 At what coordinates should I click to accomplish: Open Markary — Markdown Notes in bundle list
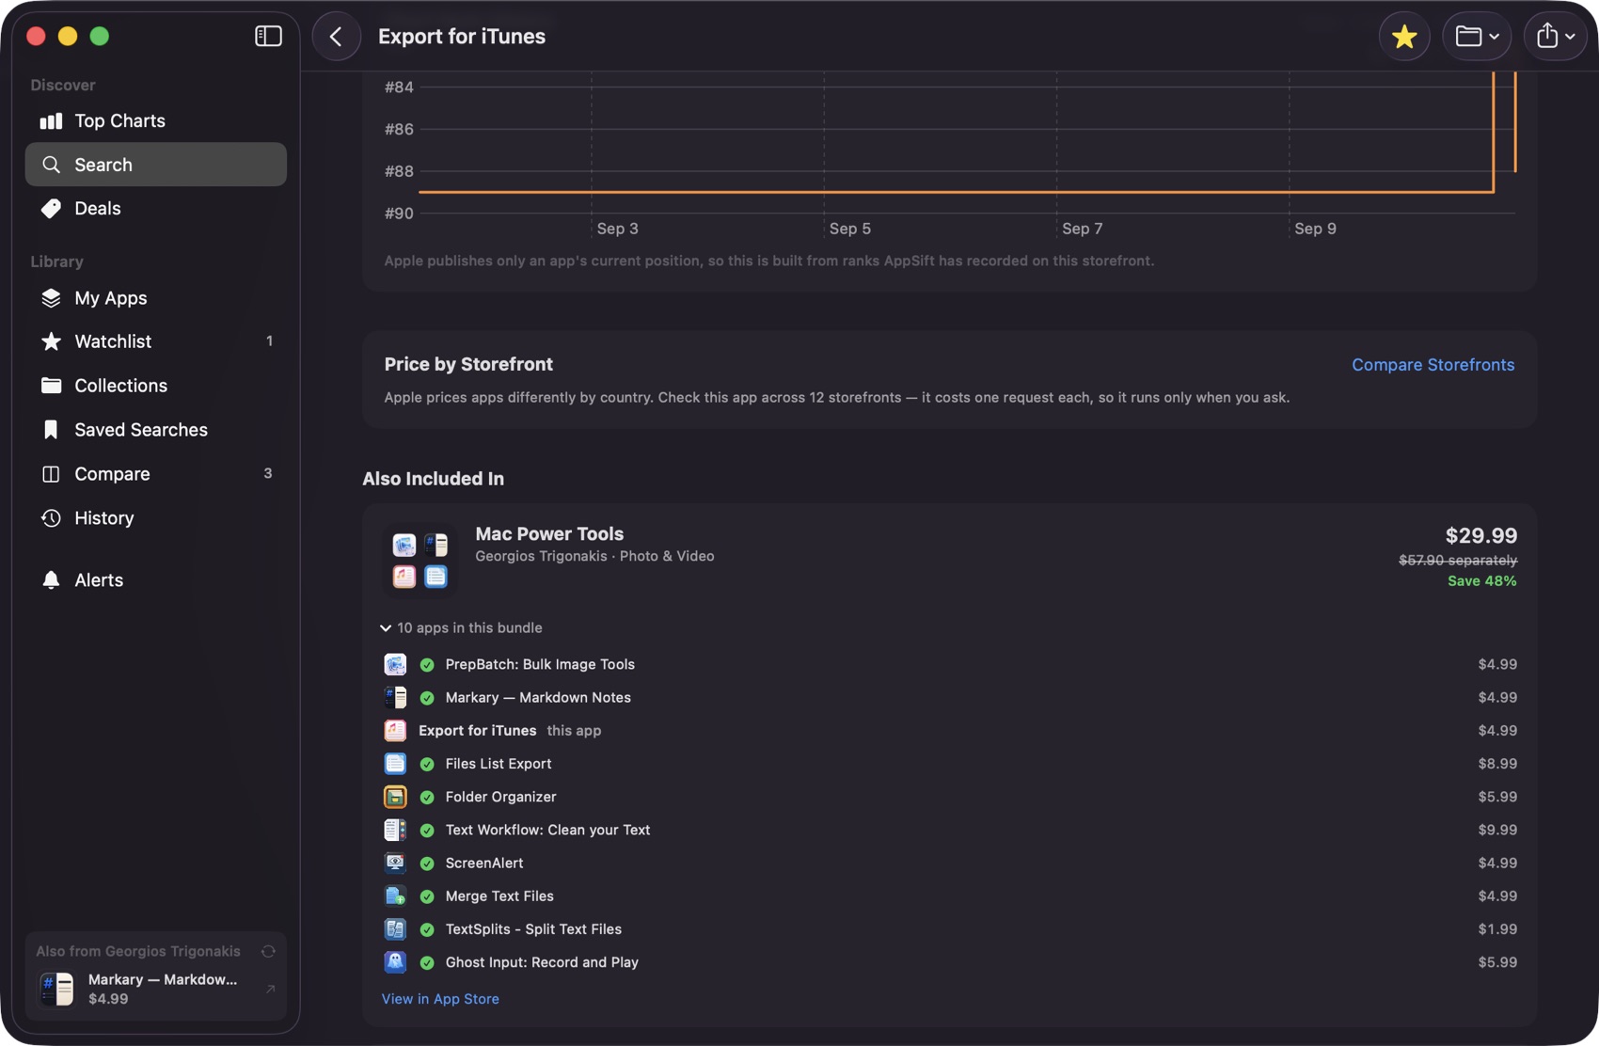538,697
